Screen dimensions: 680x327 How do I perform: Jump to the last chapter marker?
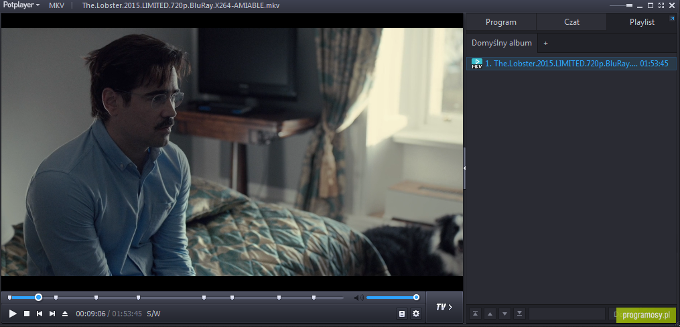(x=314, y=298)
